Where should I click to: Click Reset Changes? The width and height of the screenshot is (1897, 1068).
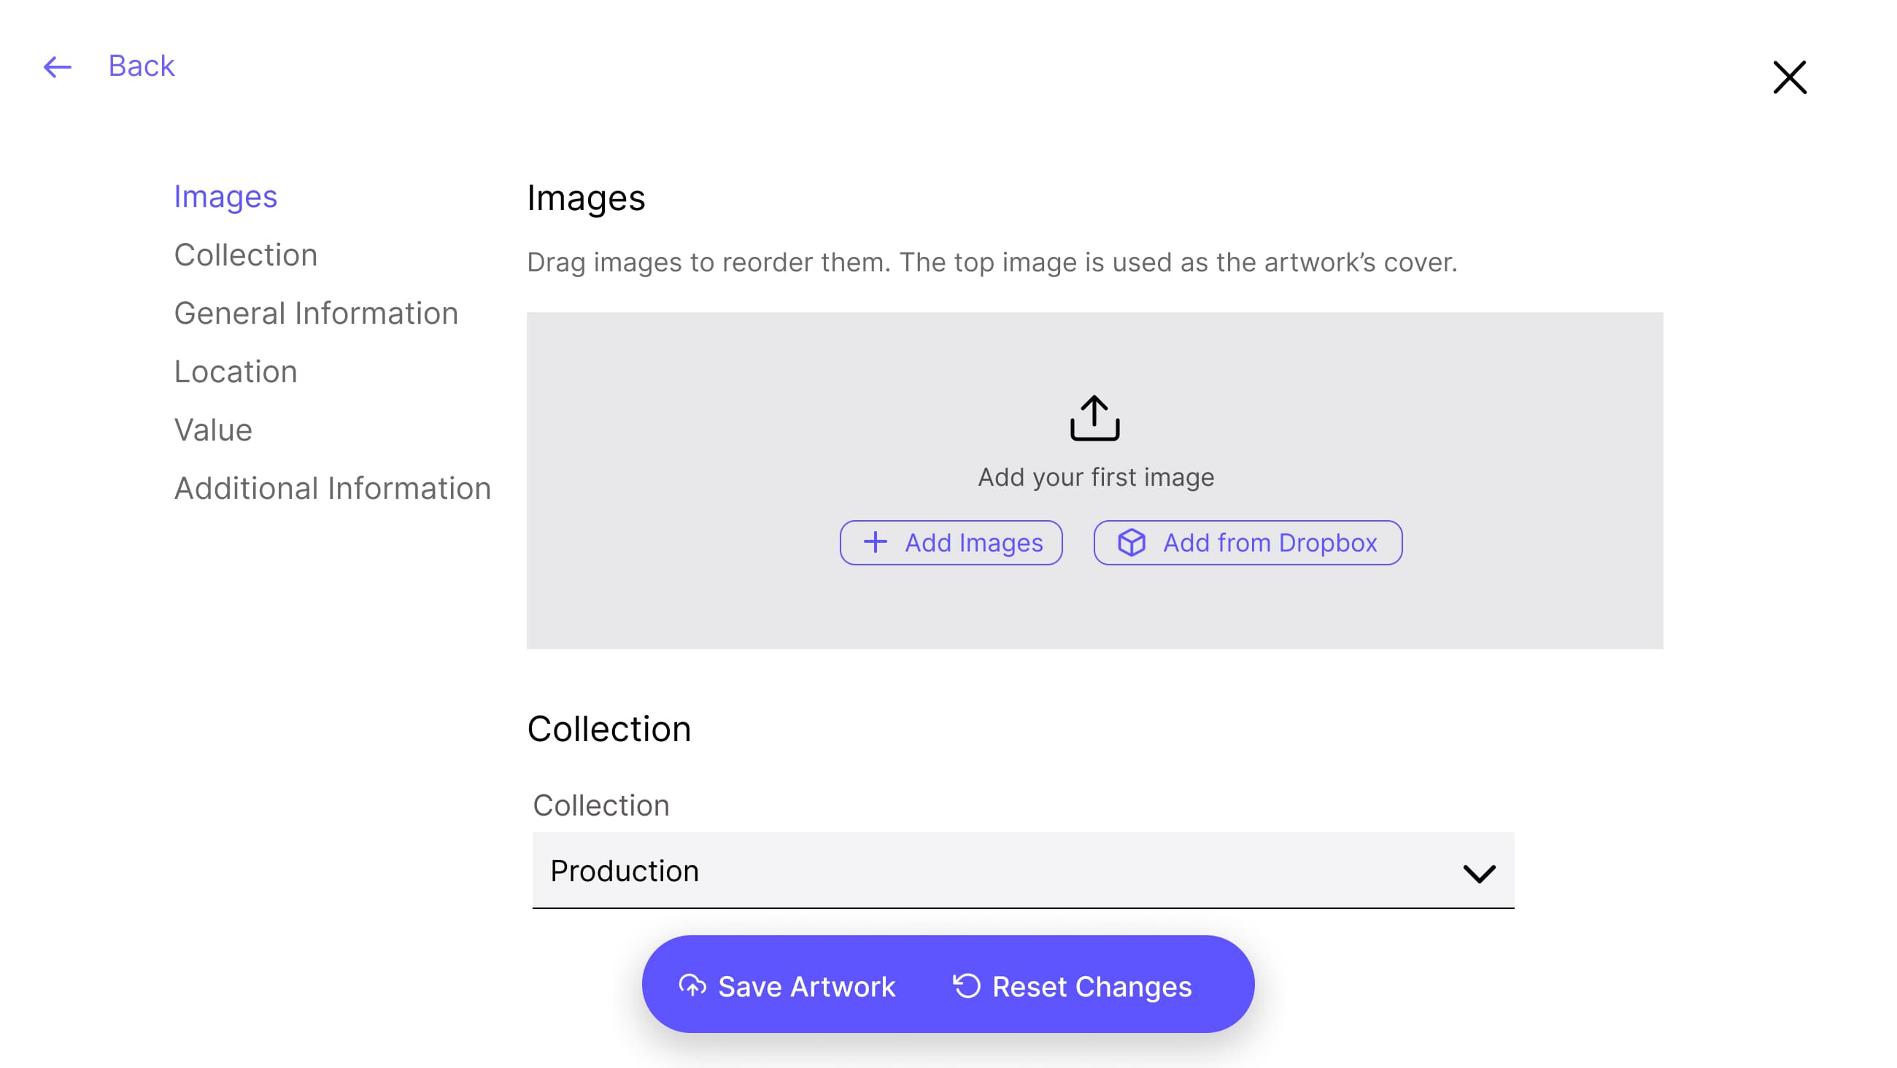tap(1092, 986)
